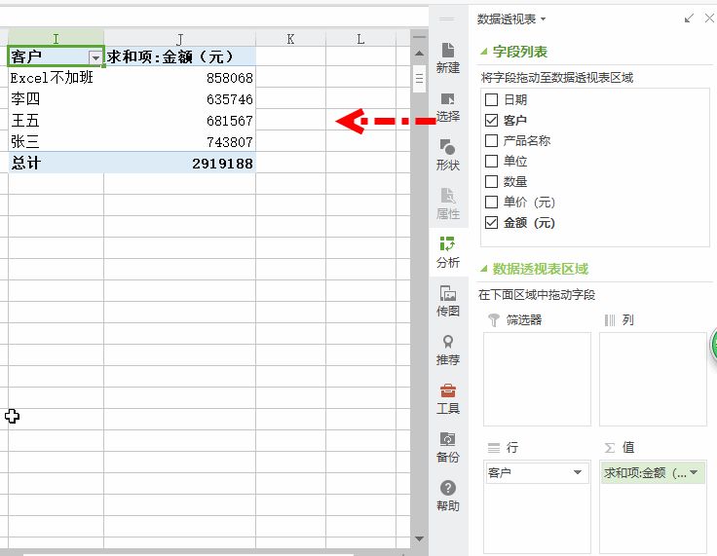The height and width of the screenshot is (556, 717).
Task: Uncheck the 客户 field checkbox
Action: pyautogui.click(x=491, y=120)
